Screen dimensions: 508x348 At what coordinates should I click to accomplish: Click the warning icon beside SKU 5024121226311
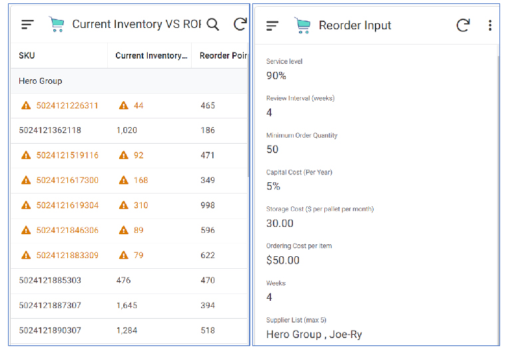point(26,105)
